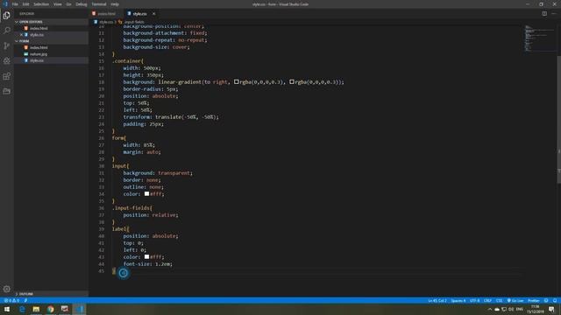Screen dimensions: 561x315
Task: Click first rgba color swatch on line 18
Action: [x=236, y=81]
